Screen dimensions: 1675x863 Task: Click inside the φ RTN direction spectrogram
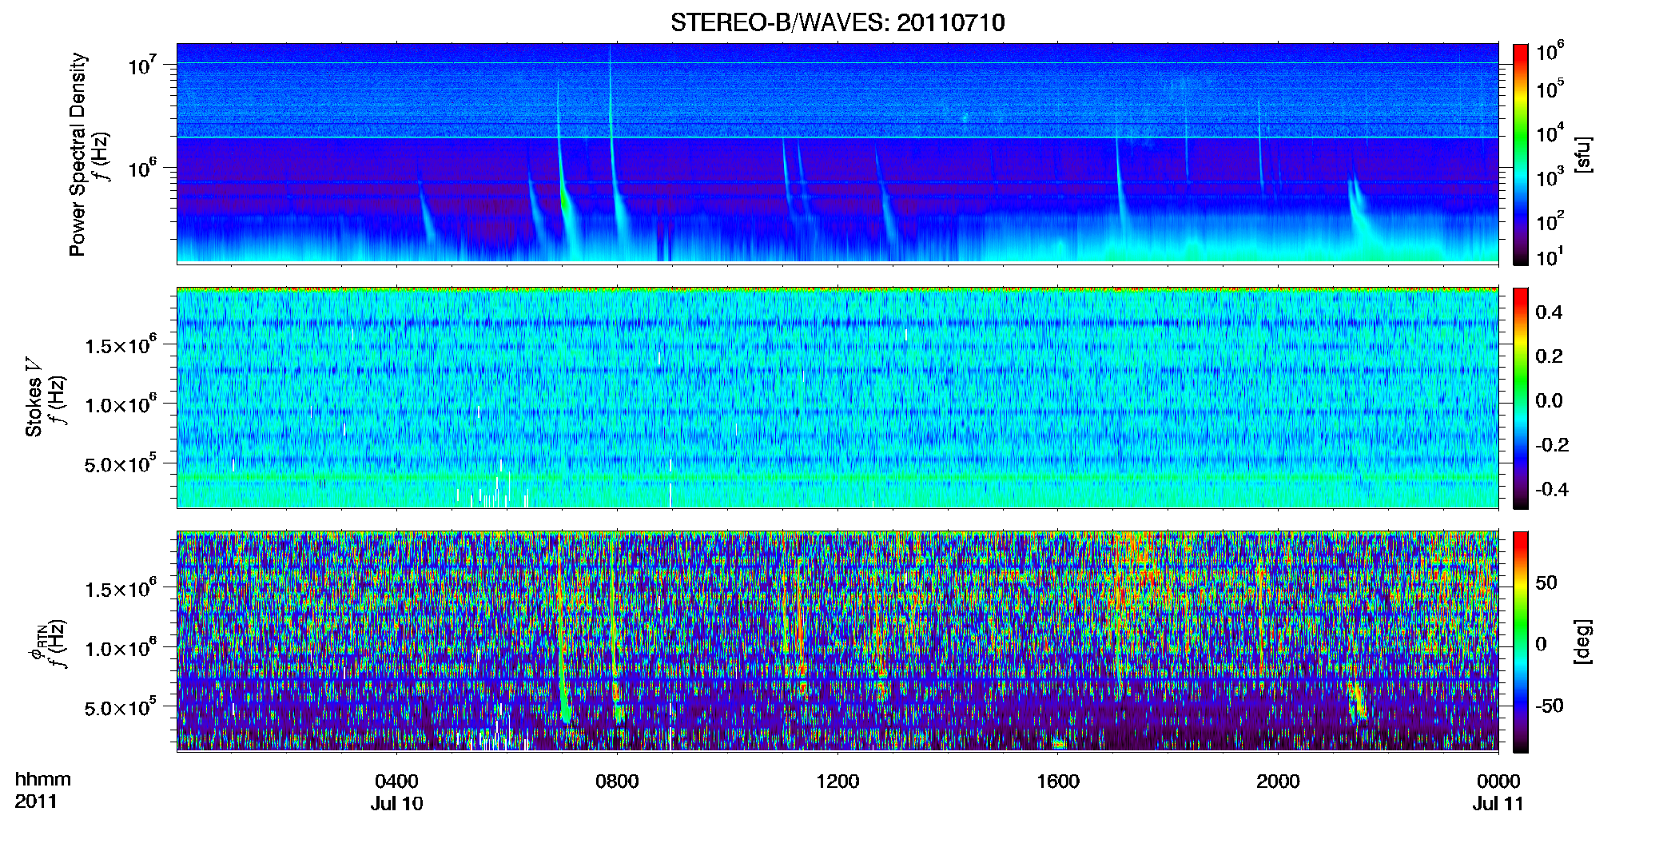(x=837, y=641)
